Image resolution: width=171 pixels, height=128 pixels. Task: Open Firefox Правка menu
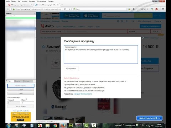[14, 1]
